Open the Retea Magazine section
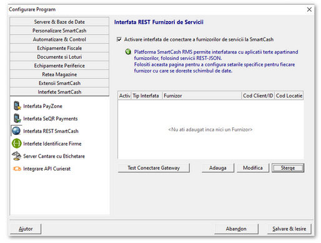The height and width of the screenshot is (243, 321). [59, 74]
